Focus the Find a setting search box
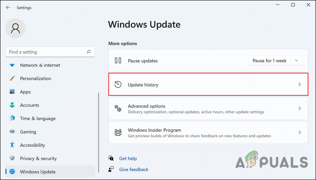 (x=46, y=52)
